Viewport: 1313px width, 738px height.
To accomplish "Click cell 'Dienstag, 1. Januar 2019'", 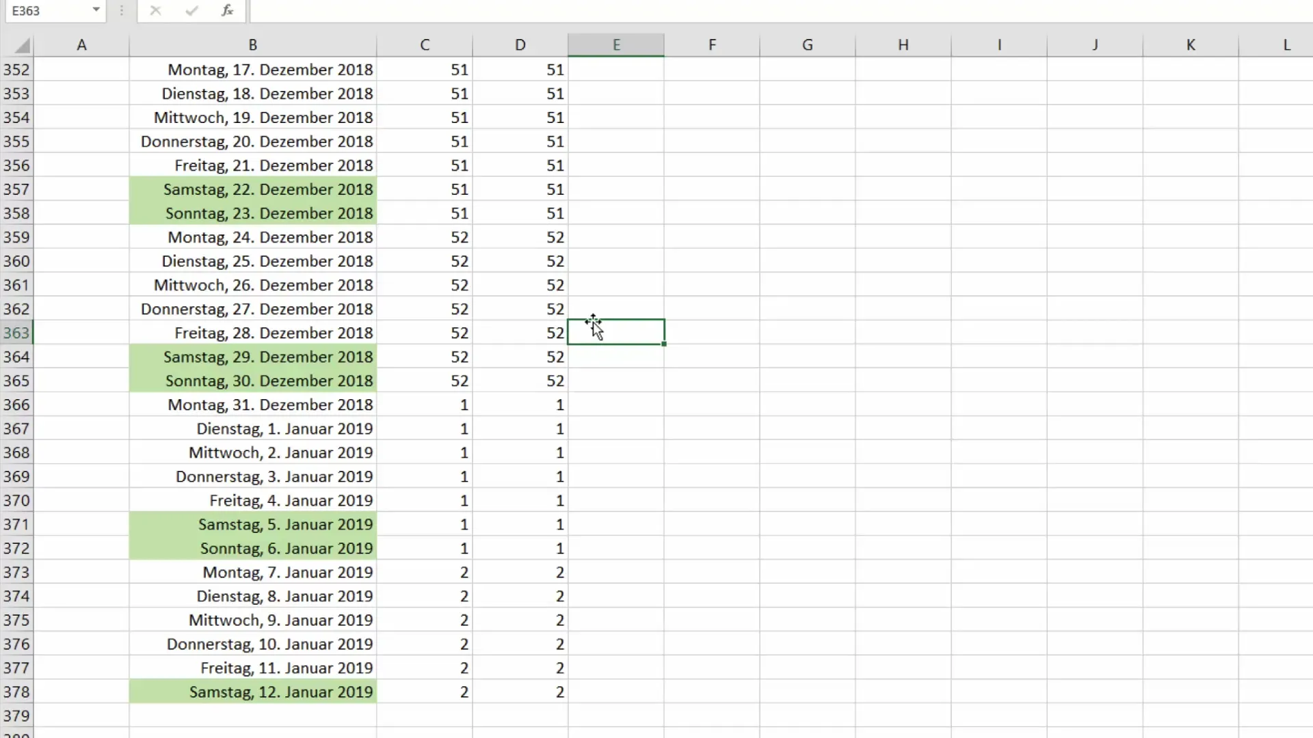I will pyautogui.click(x=253, y=428).
